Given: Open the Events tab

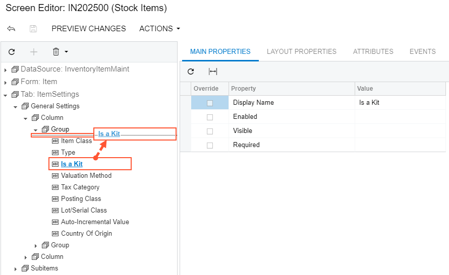Looking at the screenshot, I should [x=422, y=51].
